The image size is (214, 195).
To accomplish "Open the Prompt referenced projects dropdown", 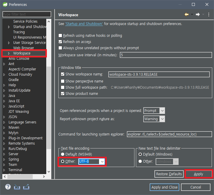I will [x=162, y=110].
